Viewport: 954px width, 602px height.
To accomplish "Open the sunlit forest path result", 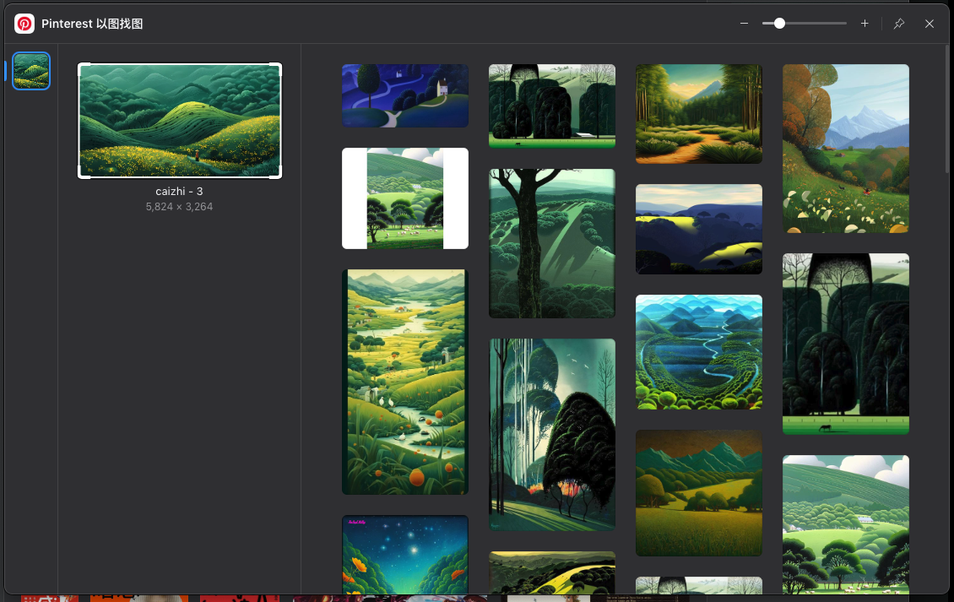I will coord(698,114).
